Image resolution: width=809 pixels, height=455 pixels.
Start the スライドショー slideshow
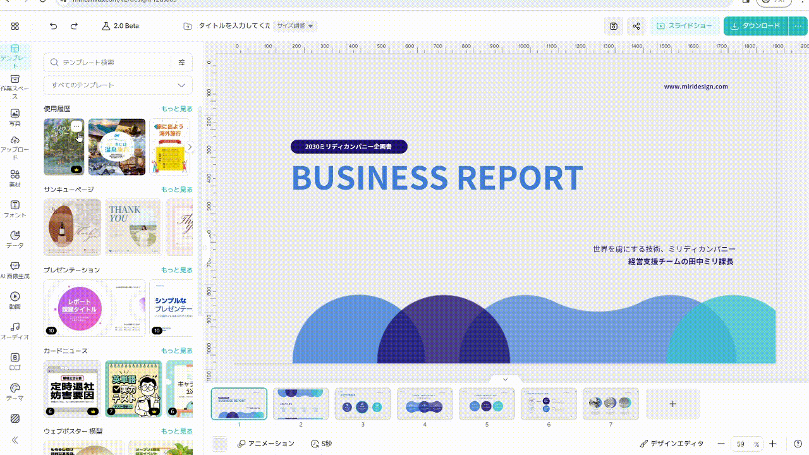[684, 26]
